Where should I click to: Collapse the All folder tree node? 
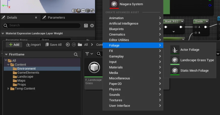coord(6,61)
